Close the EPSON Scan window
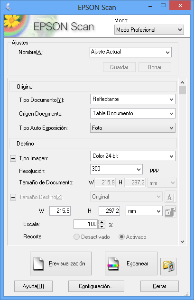194x300 pixels. coord(180,6)
